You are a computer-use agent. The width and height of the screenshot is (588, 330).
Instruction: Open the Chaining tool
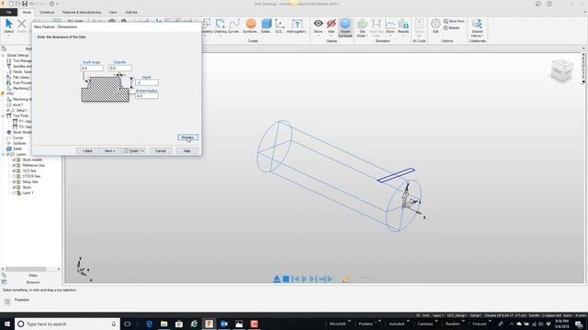(x=220, y=27)
